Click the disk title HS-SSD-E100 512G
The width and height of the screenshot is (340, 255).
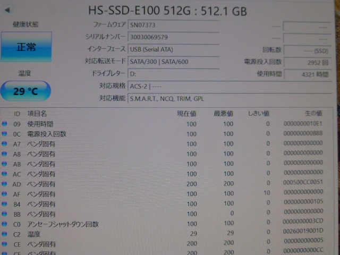139,10
